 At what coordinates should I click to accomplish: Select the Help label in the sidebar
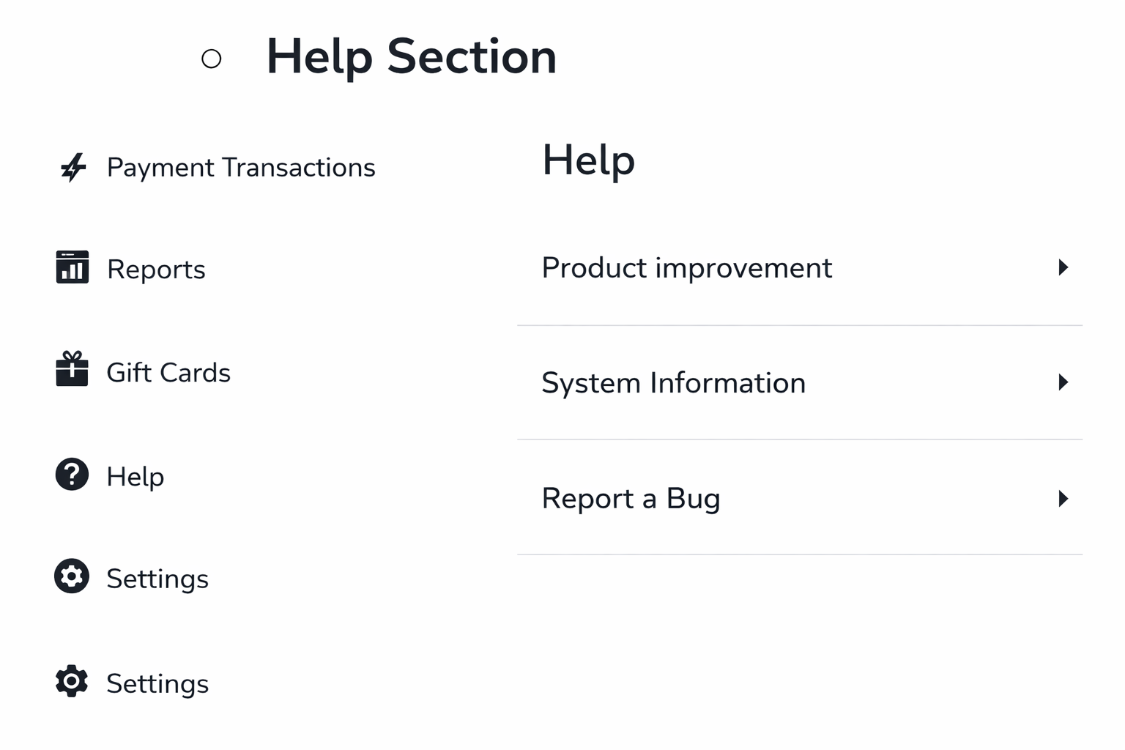point(135,477)
